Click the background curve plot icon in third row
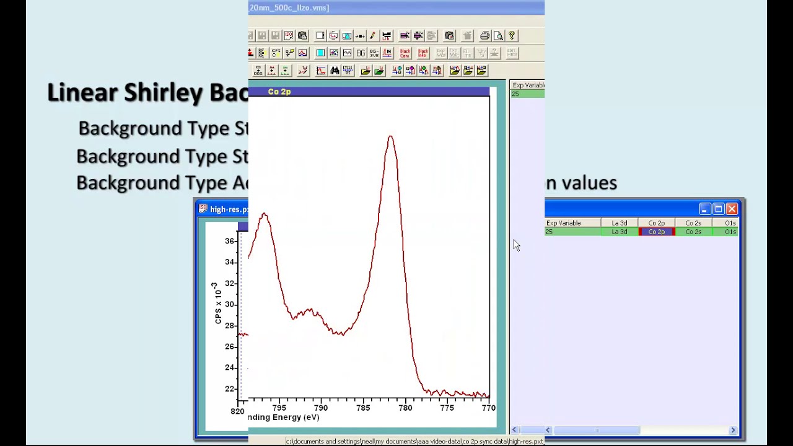 coord(322,70)
